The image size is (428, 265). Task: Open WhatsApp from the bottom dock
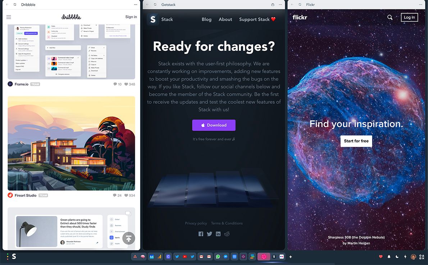218,256
